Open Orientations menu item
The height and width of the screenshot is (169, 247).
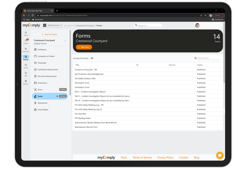(x=50, y=83)
